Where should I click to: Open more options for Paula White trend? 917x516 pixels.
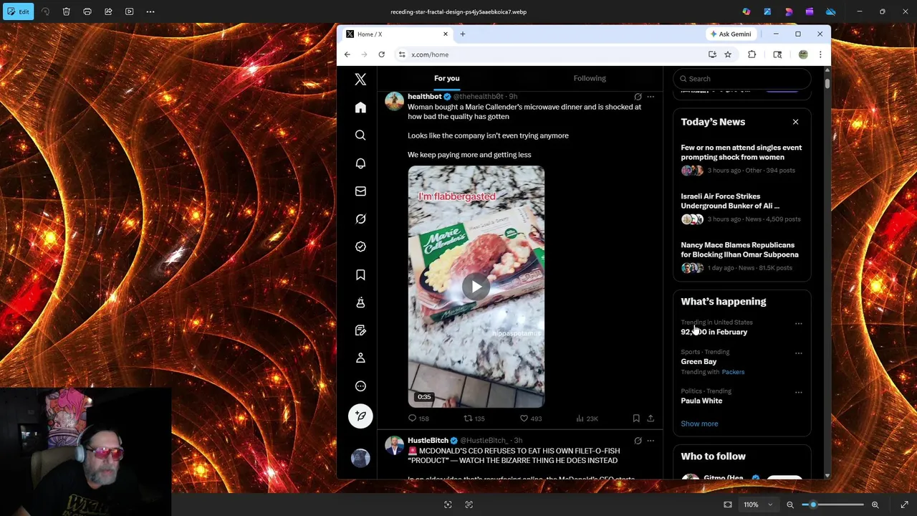click(x=798, y=393)
